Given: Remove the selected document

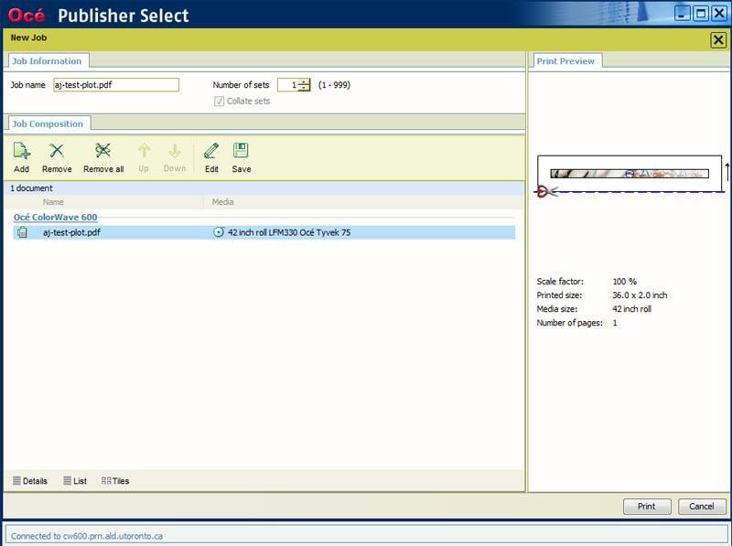Looking at the screenshot, I should [x=57, y=157].
